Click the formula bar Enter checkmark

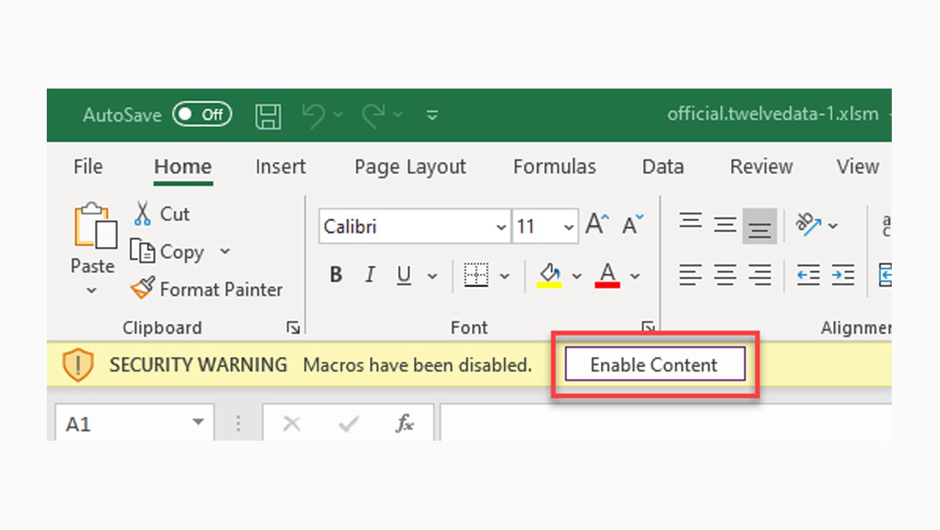348,424
